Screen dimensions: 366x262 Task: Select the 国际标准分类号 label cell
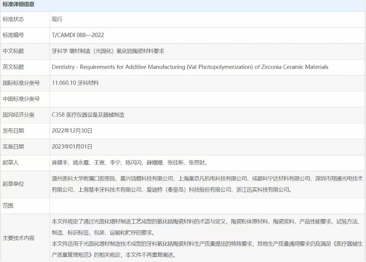[21, 83]
